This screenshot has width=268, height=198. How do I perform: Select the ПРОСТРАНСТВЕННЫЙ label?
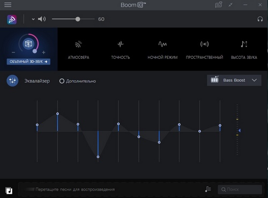click(204, 57)
